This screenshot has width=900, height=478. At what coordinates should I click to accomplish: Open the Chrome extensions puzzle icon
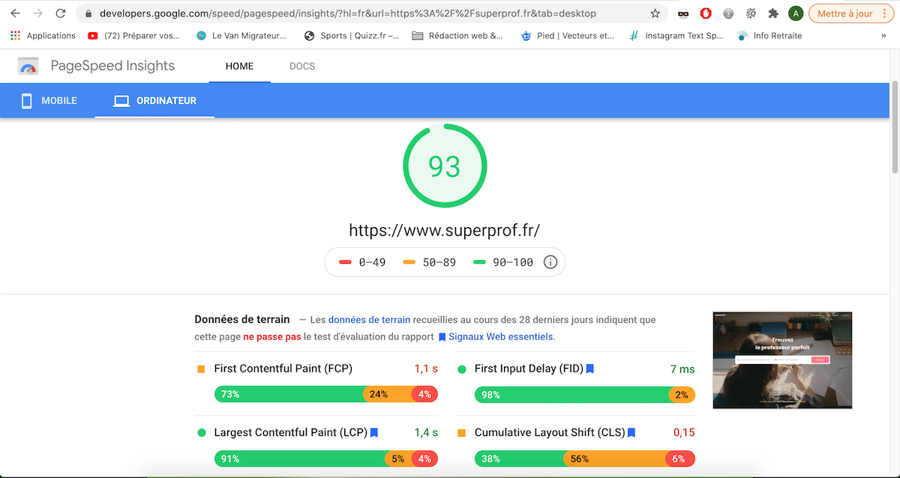[x=773, y=13]
